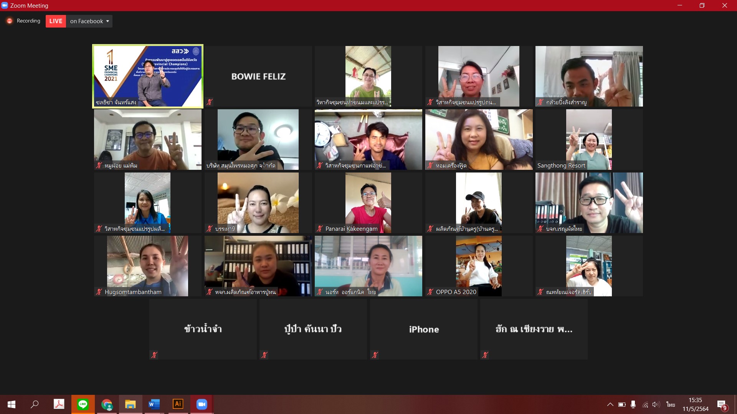
Task: Click the red Recording indicator icon
Action: tap(10, 21)
